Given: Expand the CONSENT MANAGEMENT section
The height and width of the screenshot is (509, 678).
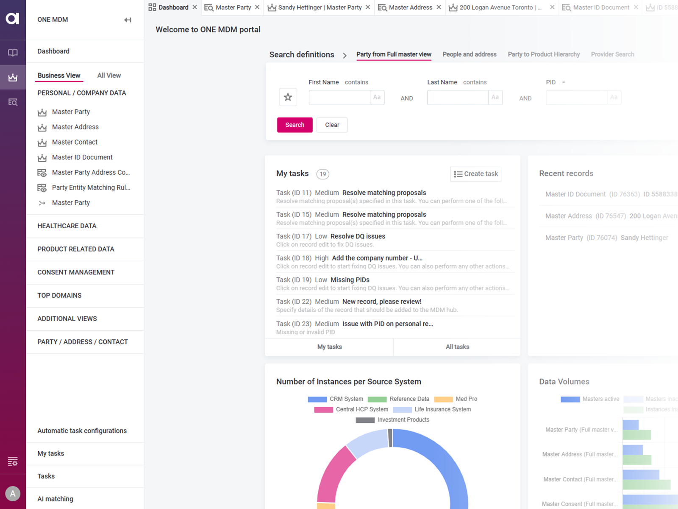Looking at the screenshot, I should point(76,272).
